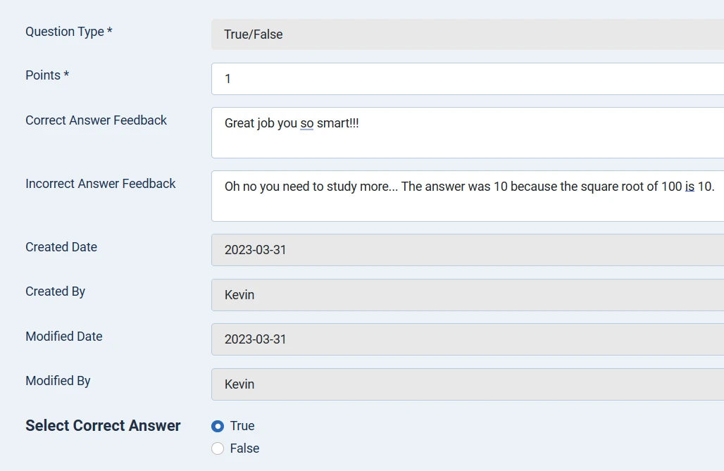This screenshot has width=724, height=471.
Task: Select the True radio button
Action: click(x=218, y=426)
